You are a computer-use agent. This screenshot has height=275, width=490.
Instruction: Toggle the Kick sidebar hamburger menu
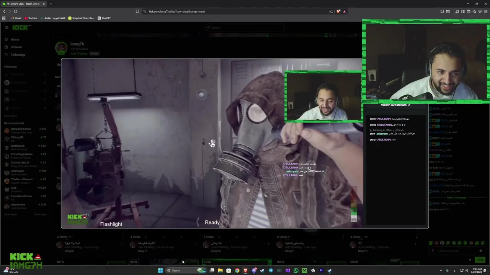[x=7, y=27]
